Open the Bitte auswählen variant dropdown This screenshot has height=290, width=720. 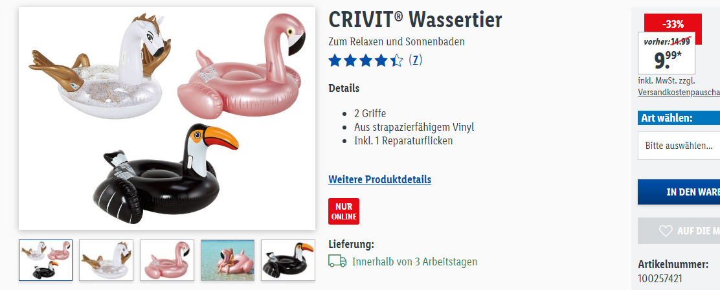[679, 146]
